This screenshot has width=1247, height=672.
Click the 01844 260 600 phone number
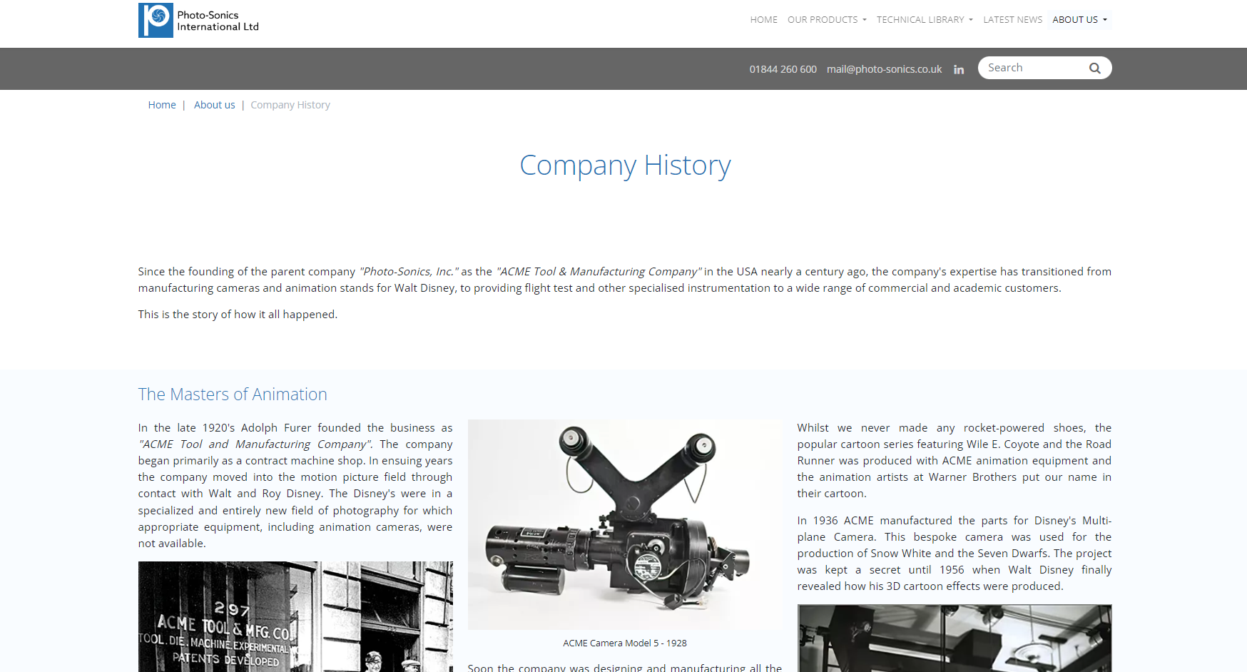tap(783, 69)
